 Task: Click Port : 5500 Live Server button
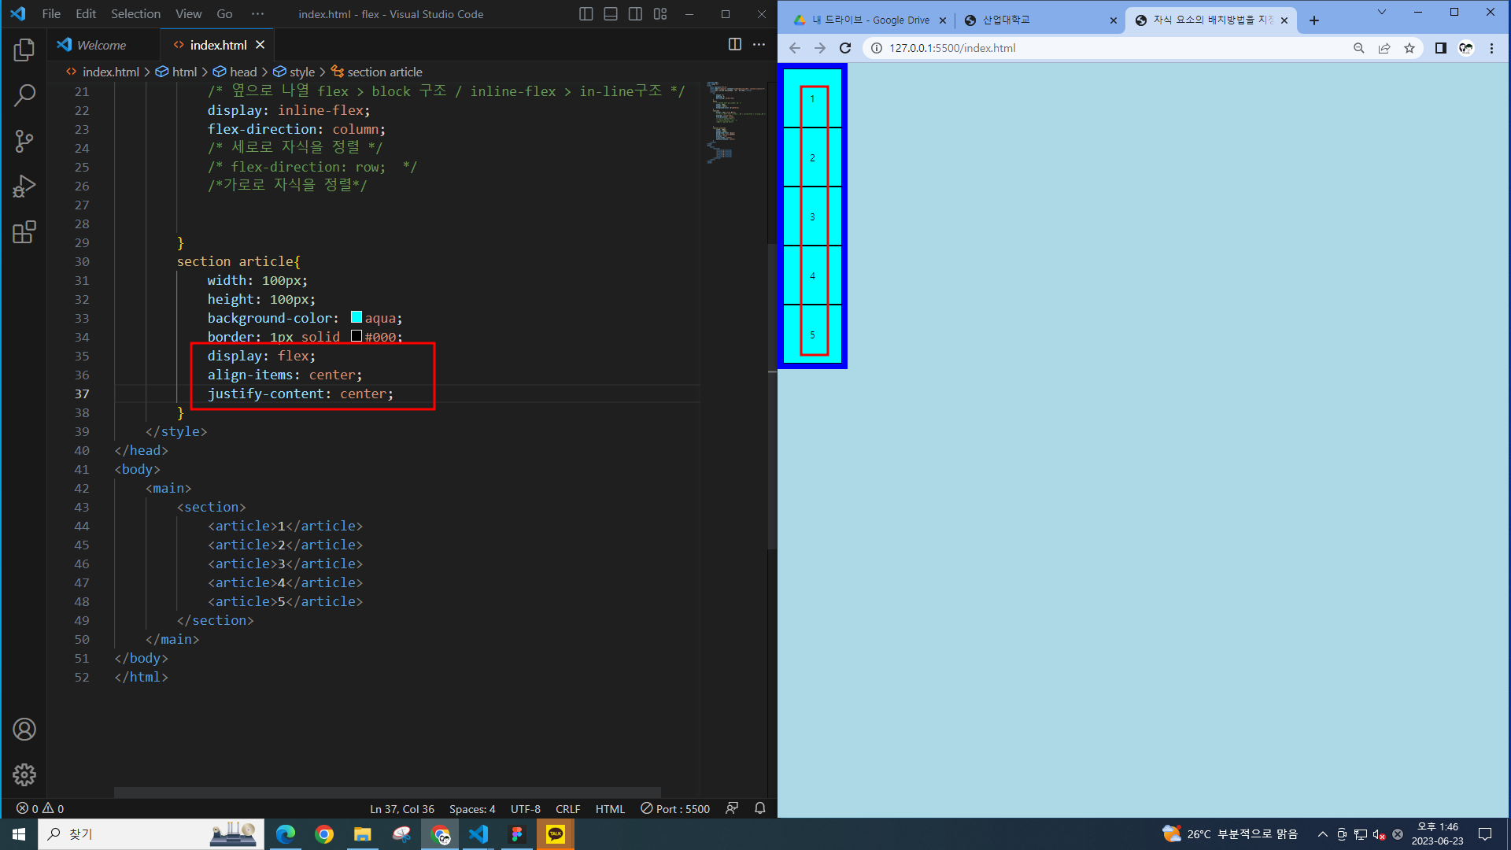pyautogui.click(x=675, y=808)
